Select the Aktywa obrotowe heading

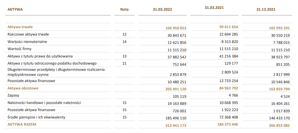tap(23, 88)
